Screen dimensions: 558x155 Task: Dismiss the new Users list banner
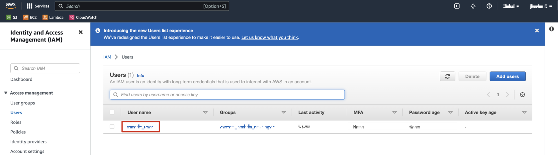[x=537, y=31]
